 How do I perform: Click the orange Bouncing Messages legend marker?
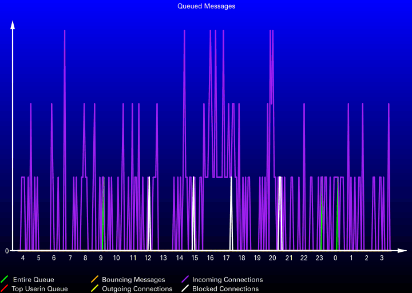tap(94, 280)
